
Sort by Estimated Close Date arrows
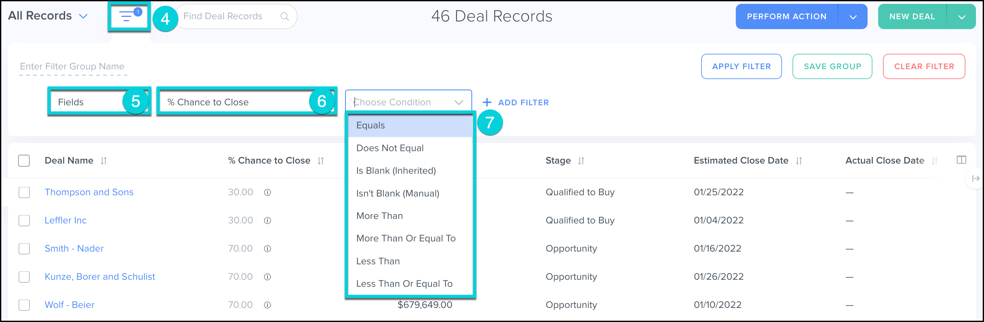point(799,161)
